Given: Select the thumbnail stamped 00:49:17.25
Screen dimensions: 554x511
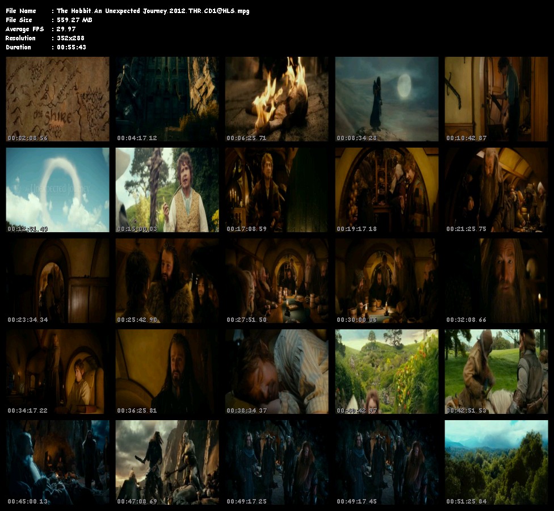Looking at the screenshot, I should point(276,462).
